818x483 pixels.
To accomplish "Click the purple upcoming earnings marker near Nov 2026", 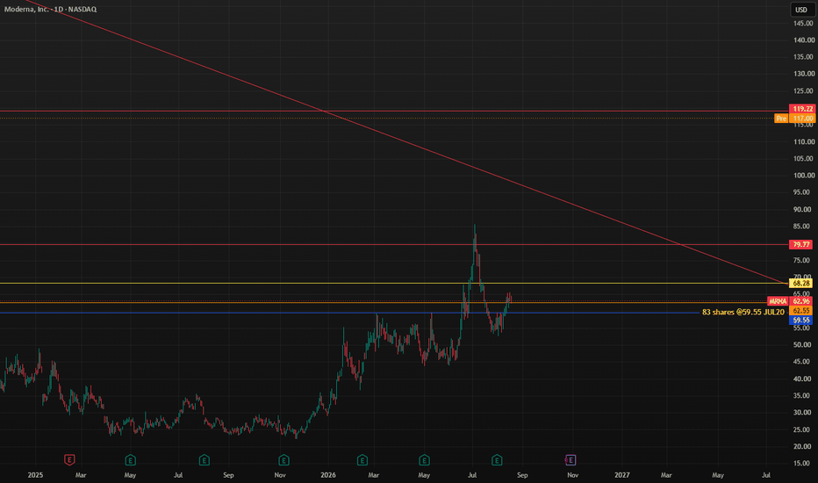I will click(570, 460).
